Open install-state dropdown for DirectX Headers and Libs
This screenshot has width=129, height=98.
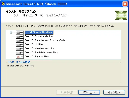tap(20, 49)
